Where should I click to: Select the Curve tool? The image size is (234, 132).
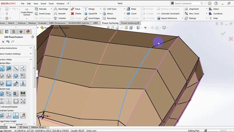click(x=132, y=14)
